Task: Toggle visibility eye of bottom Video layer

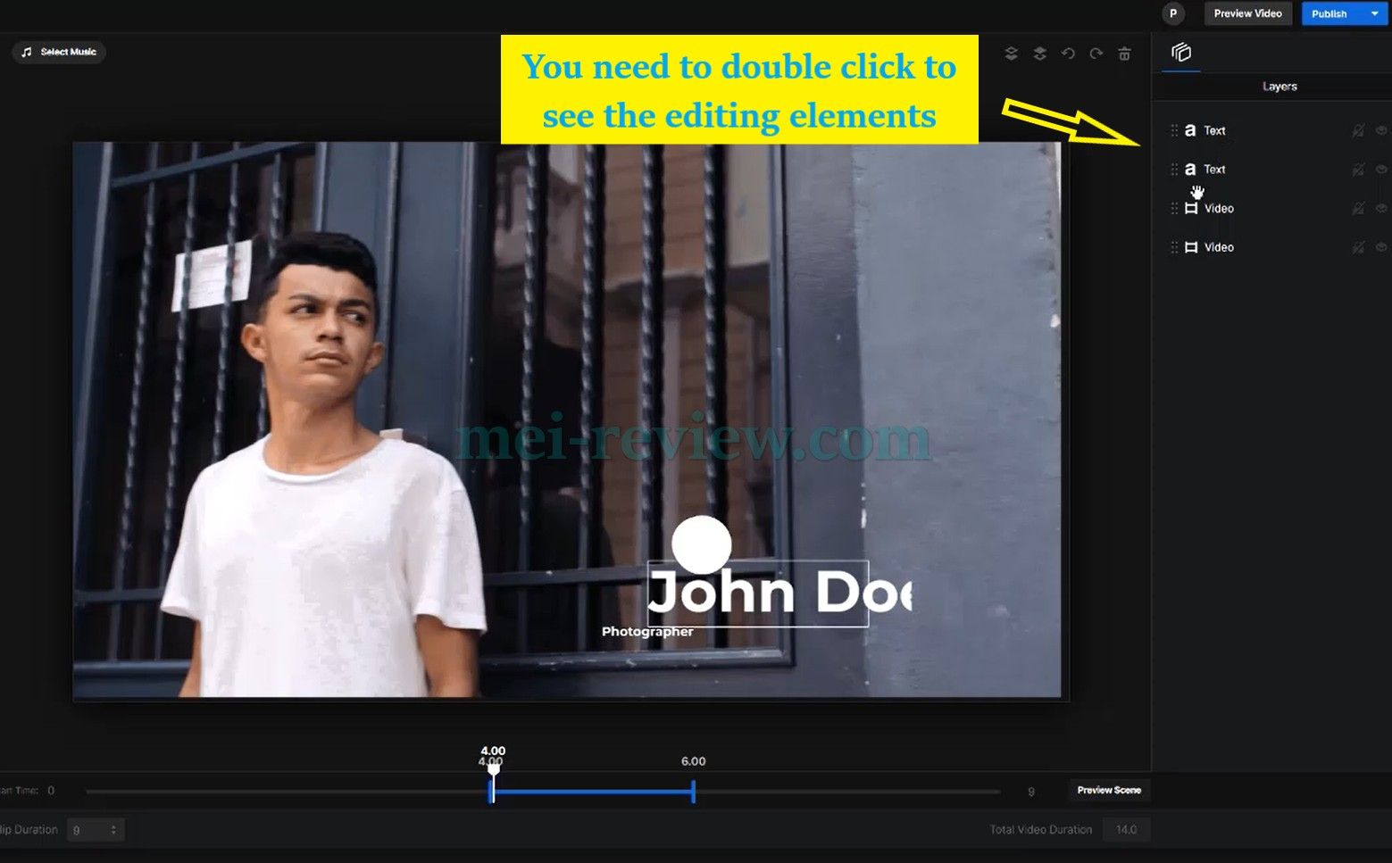Action: (1381, 247)
